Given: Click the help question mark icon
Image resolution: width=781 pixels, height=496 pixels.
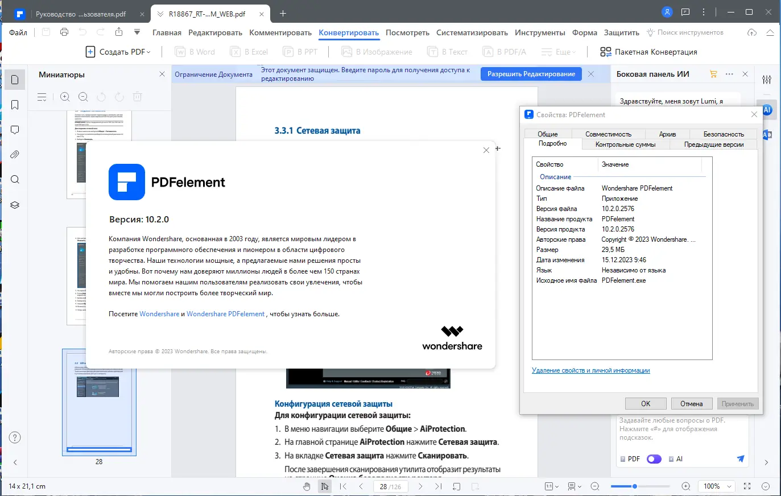Looking at the screenshot, I should (15, 437).
